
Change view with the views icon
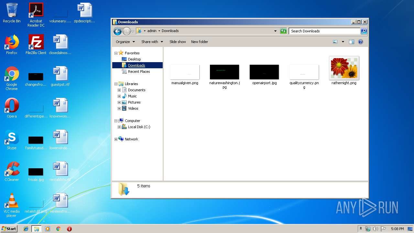click(335, 42)
